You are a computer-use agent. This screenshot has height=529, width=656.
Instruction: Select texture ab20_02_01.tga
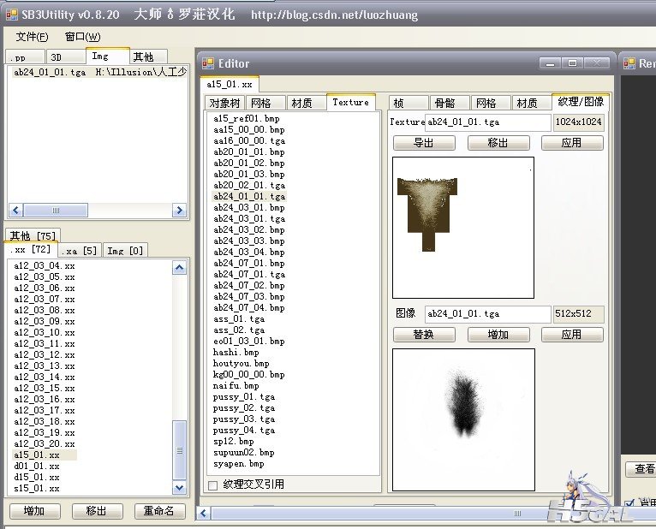[249, 185]
